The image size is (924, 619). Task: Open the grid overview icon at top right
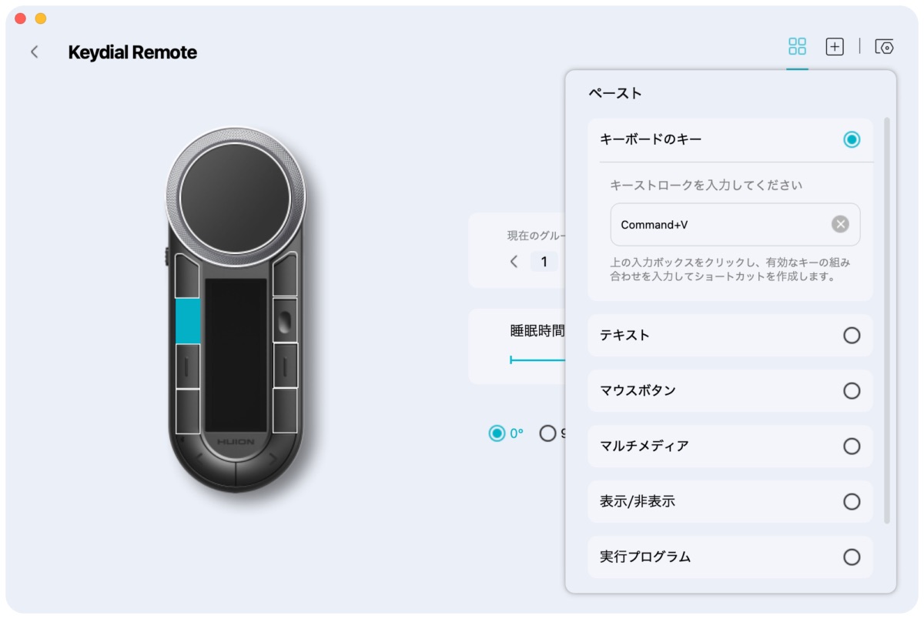click(797, 46)
